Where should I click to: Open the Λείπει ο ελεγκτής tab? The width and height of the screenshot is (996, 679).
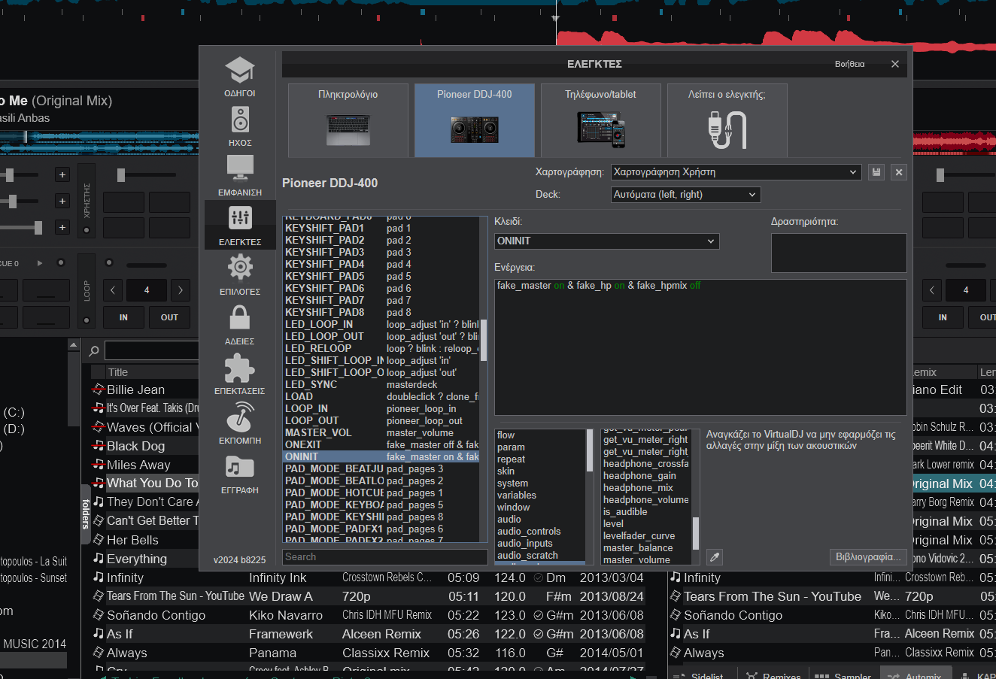727,120
